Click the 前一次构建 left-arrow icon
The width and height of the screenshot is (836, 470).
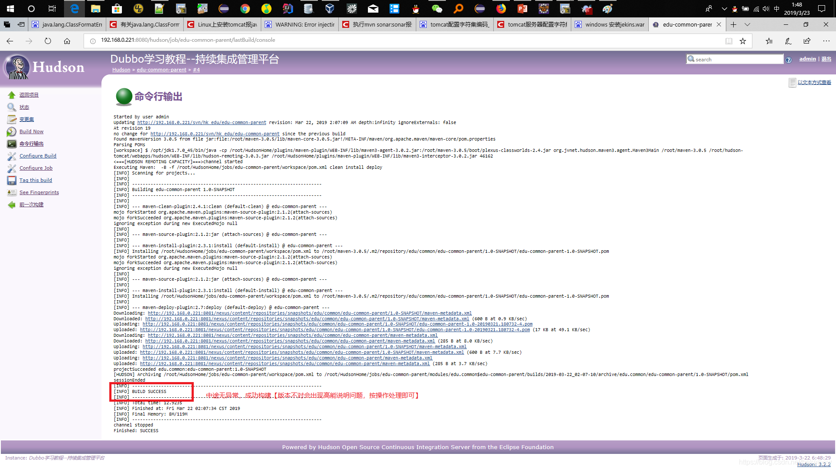pyautogui.click(x=12, y=205)
